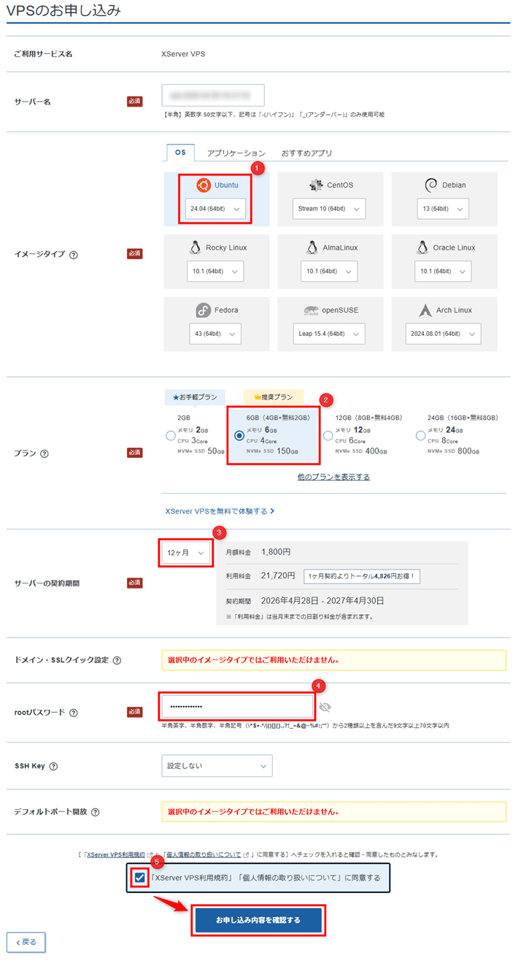518x961 pixels.
Task: Open Oracle Linux version dropdown
Action: pyautogui.click(x=443, y=271)
